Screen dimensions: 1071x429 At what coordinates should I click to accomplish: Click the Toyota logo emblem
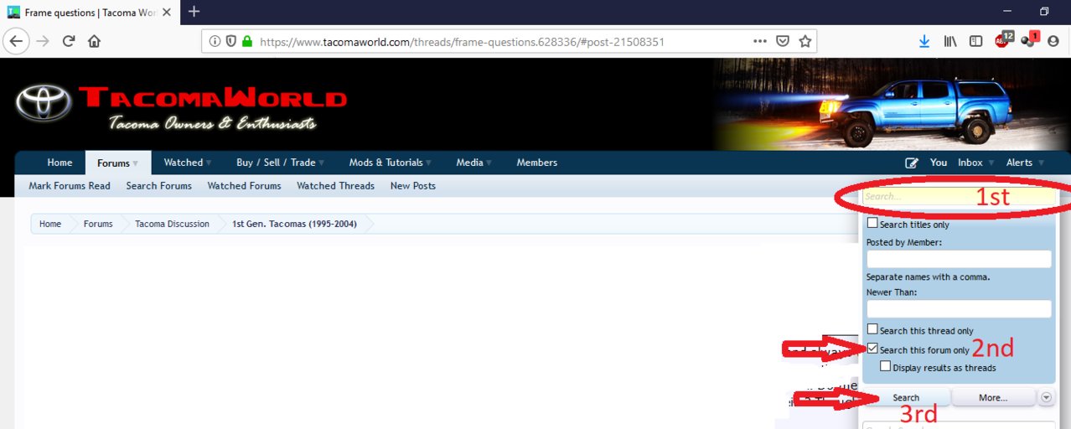coord(43,102)
